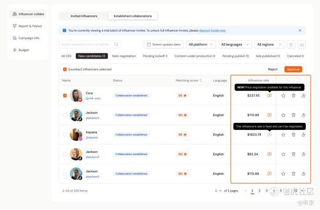This screenshot has height=210, width=320.
Task: Click Cora's profile avatar
Action: pos(76,96)
